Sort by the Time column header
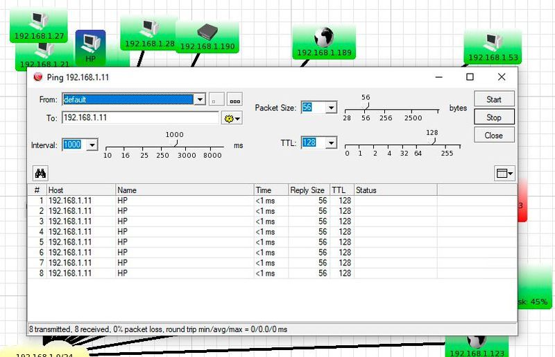The width and height of the screenshot is (555, 357). (x=271, y=190)
